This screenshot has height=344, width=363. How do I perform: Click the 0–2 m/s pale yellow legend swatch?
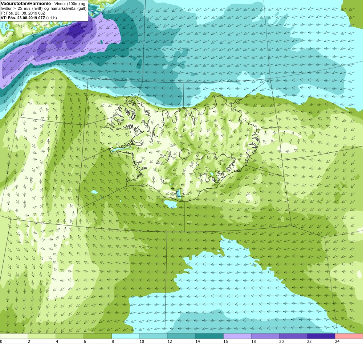pyautogui.click(x=14, y=336)
